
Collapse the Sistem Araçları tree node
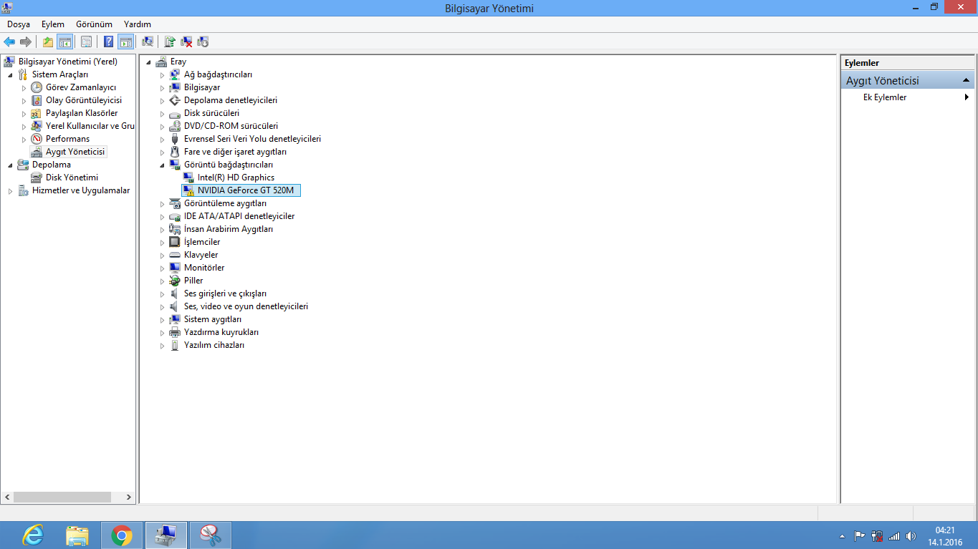point(10,75)
